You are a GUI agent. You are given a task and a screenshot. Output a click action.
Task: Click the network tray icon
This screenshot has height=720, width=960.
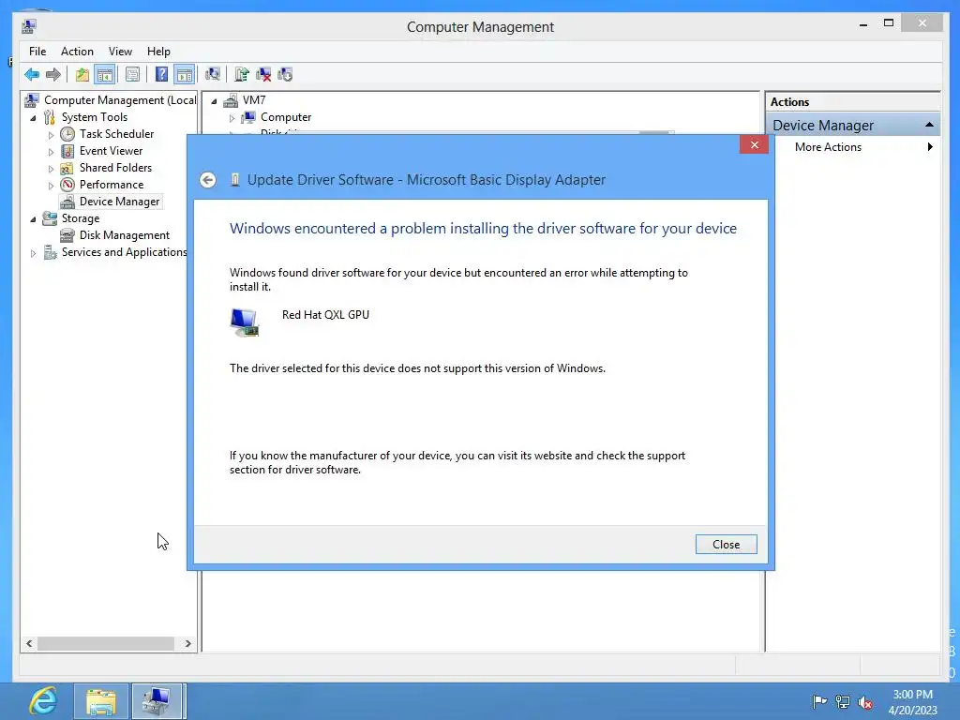point(843,702)
